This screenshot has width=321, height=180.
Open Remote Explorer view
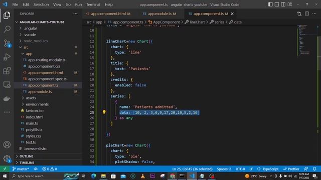[7, 84]
